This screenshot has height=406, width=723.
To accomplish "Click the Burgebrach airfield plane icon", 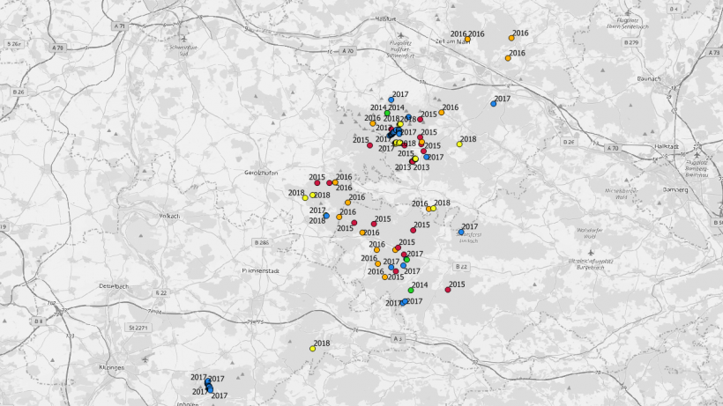I will click(591, 252).
